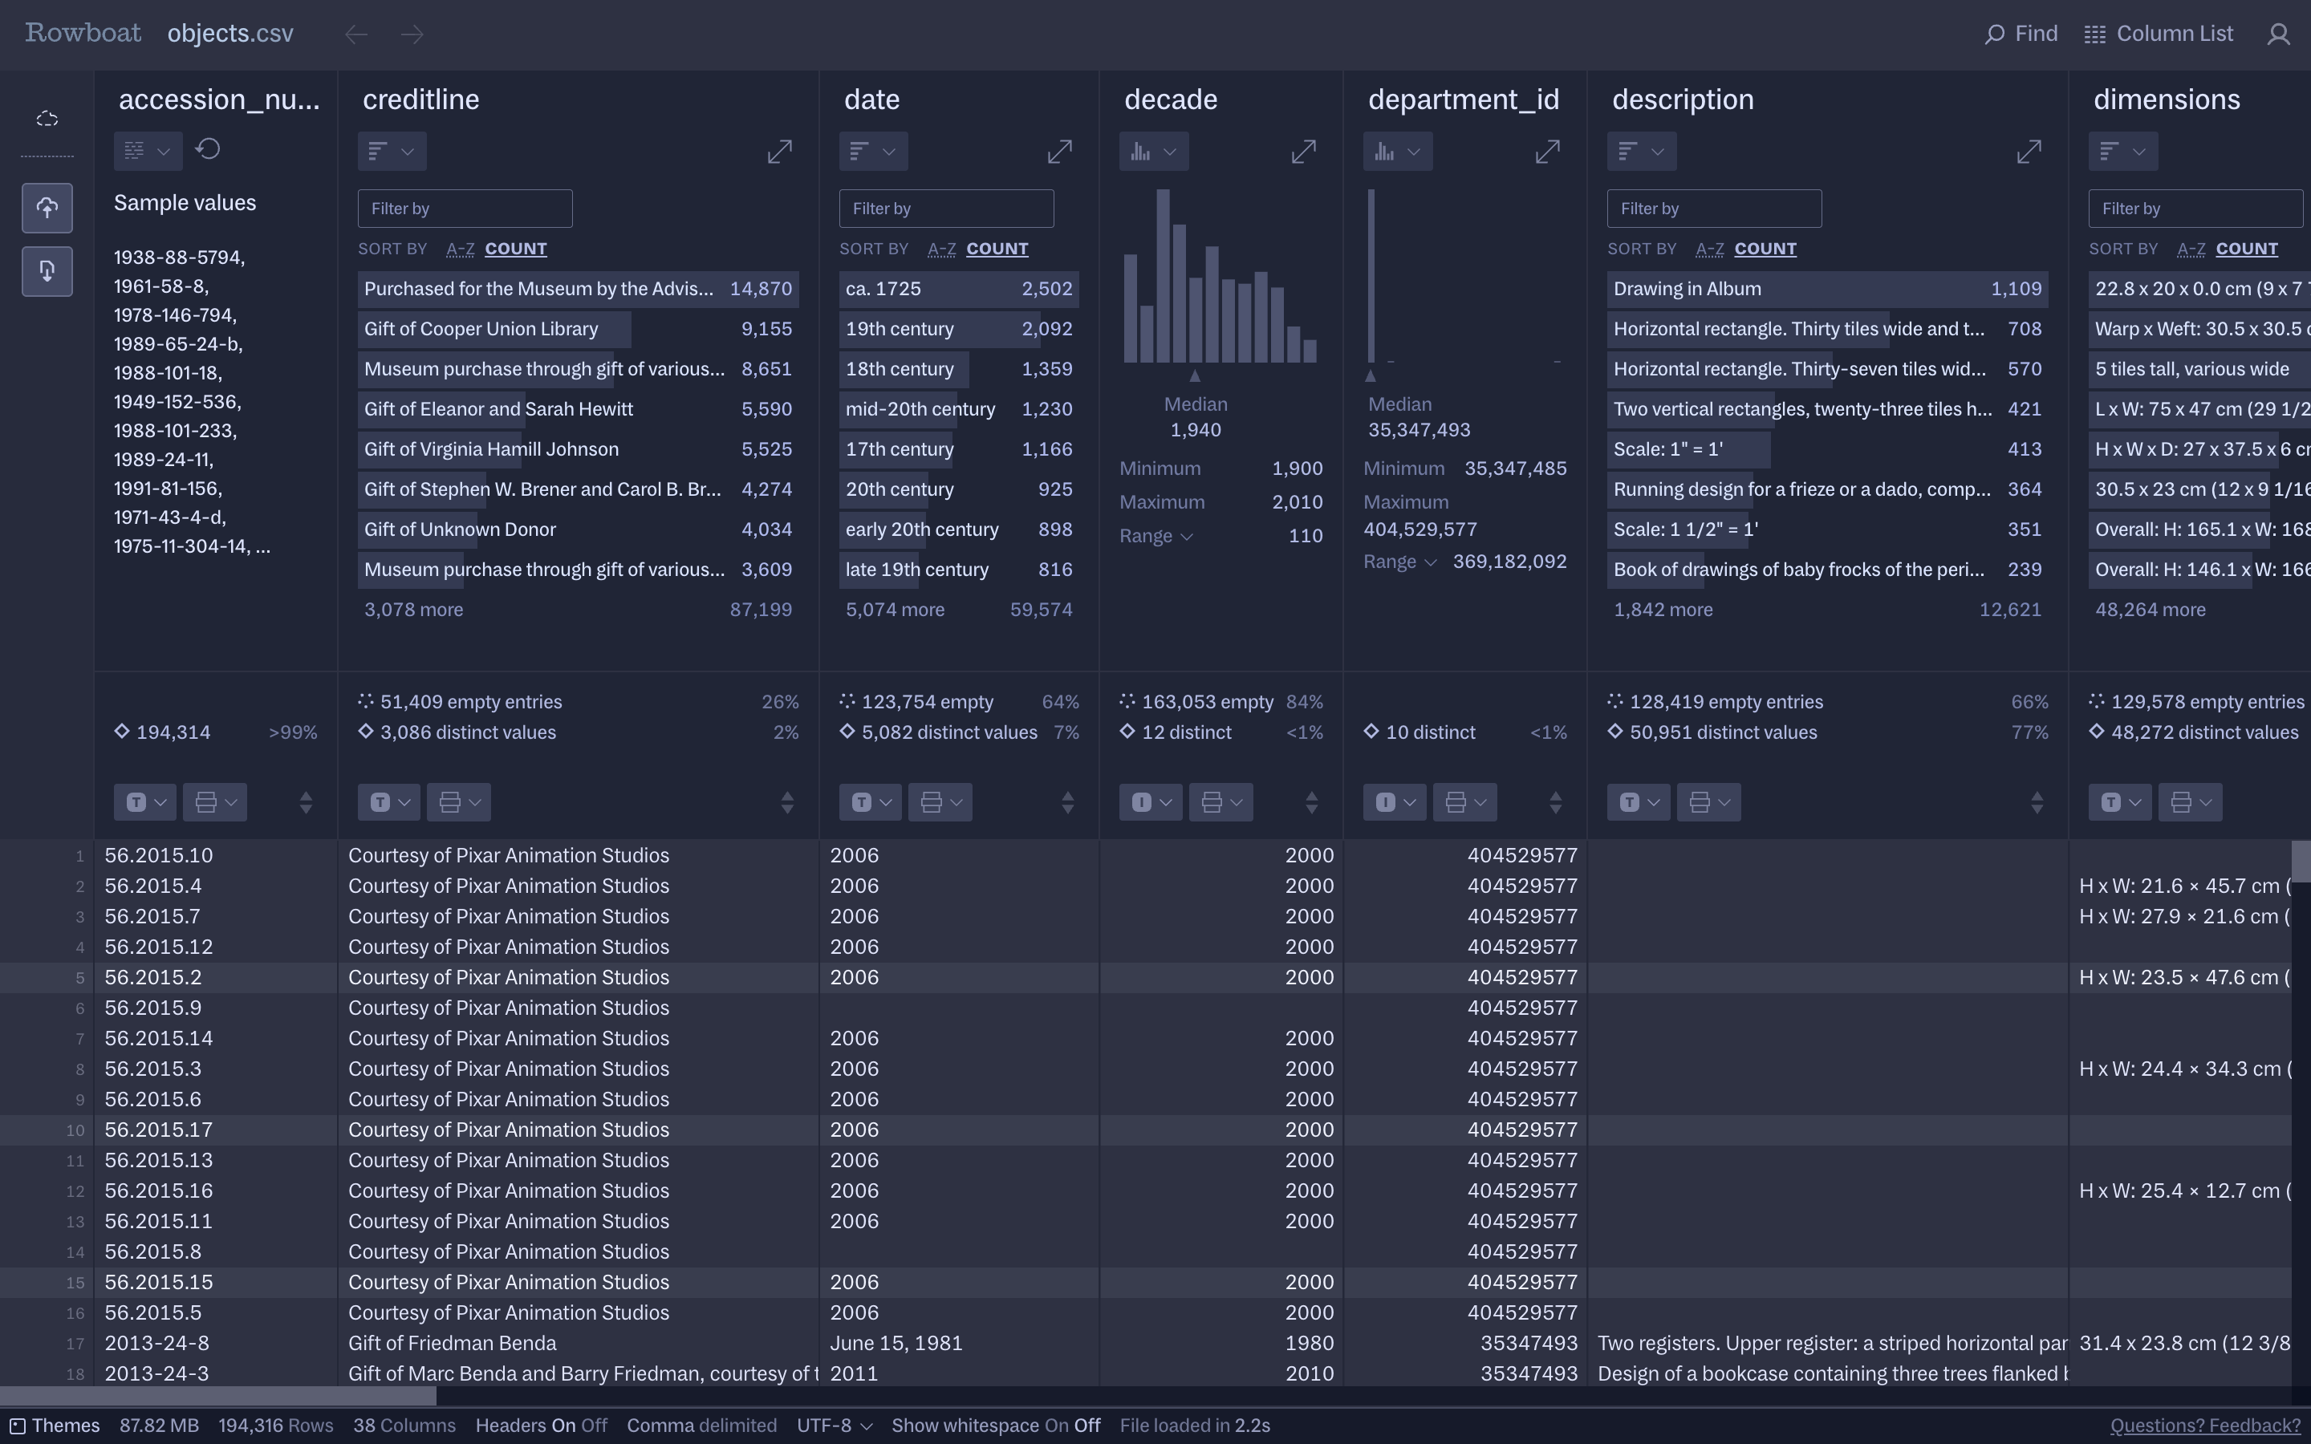Refresh accession_number sample values
The height and width of the screenshot is (1444, 2311).
pyautogui.click(x=208, y=150)
